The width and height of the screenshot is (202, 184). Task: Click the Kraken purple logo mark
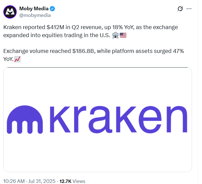(27, 119)
